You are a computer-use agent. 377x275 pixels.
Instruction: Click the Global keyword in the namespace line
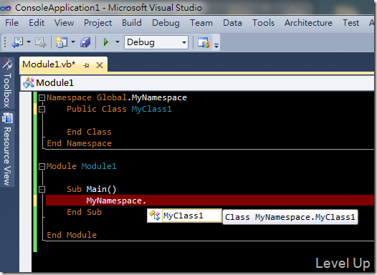coord(112,97)
